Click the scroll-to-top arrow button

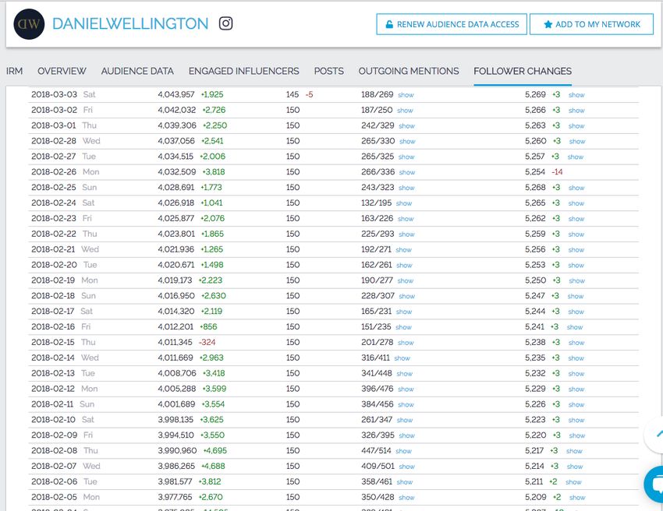(x=657, y=434)
